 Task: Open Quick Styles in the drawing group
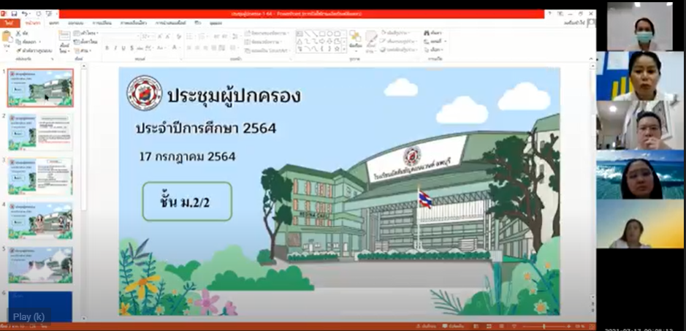(x=371, y=41)
